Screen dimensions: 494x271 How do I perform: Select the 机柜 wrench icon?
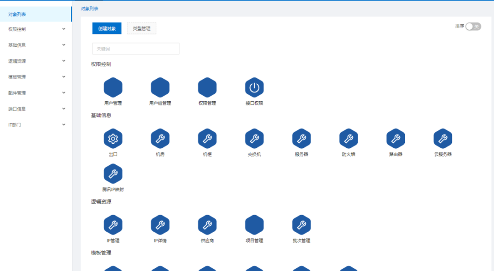coord(207,139)
